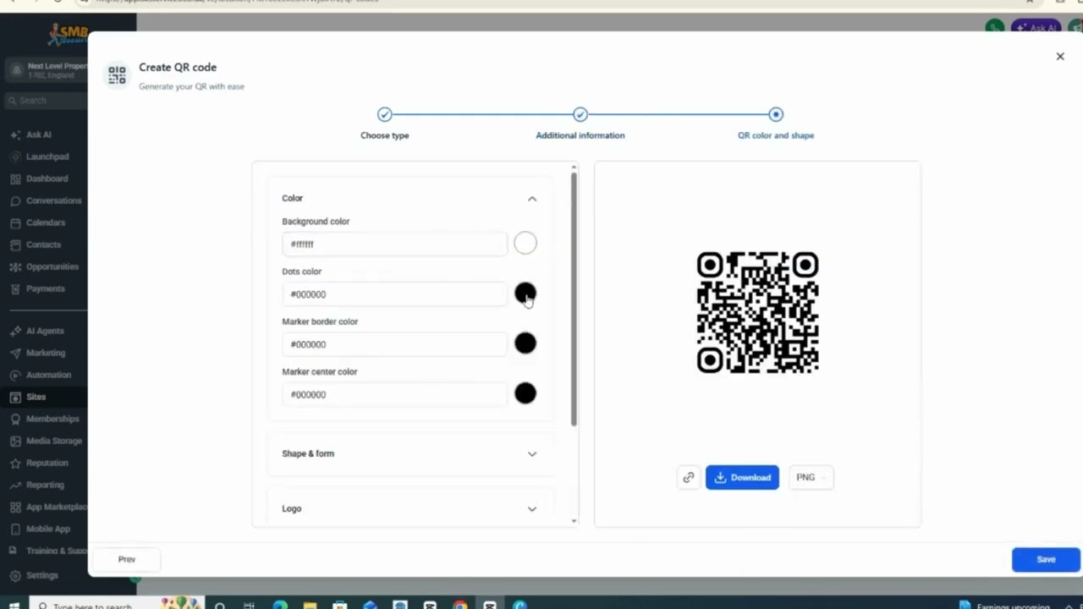Viewport: 1083px width, 609px height.
Task: Open the Next Level Property account switcher
Action: [46, 69]
